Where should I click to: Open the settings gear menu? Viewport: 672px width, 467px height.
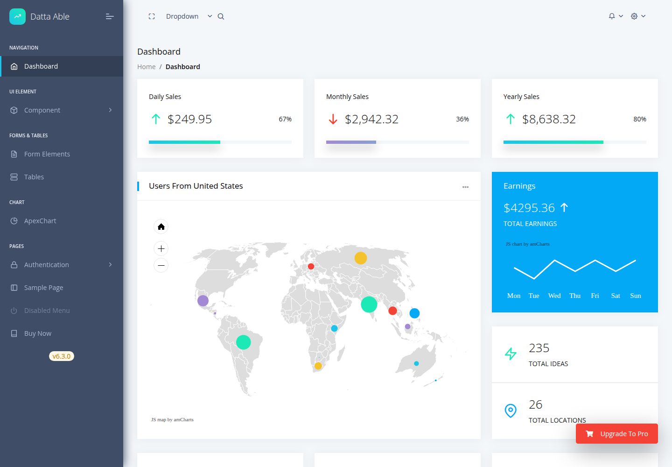coord(638,16)
